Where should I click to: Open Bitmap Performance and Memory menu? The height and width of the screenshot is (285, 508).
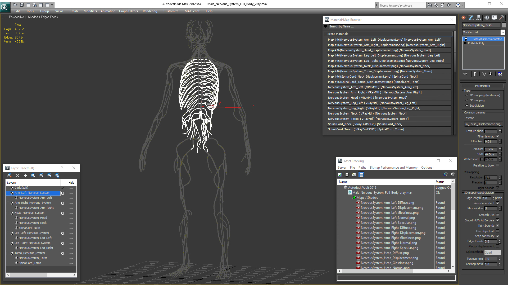393,168
